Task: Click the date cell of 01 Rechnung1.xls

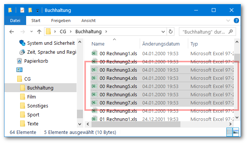Action: tap(160, 119)
